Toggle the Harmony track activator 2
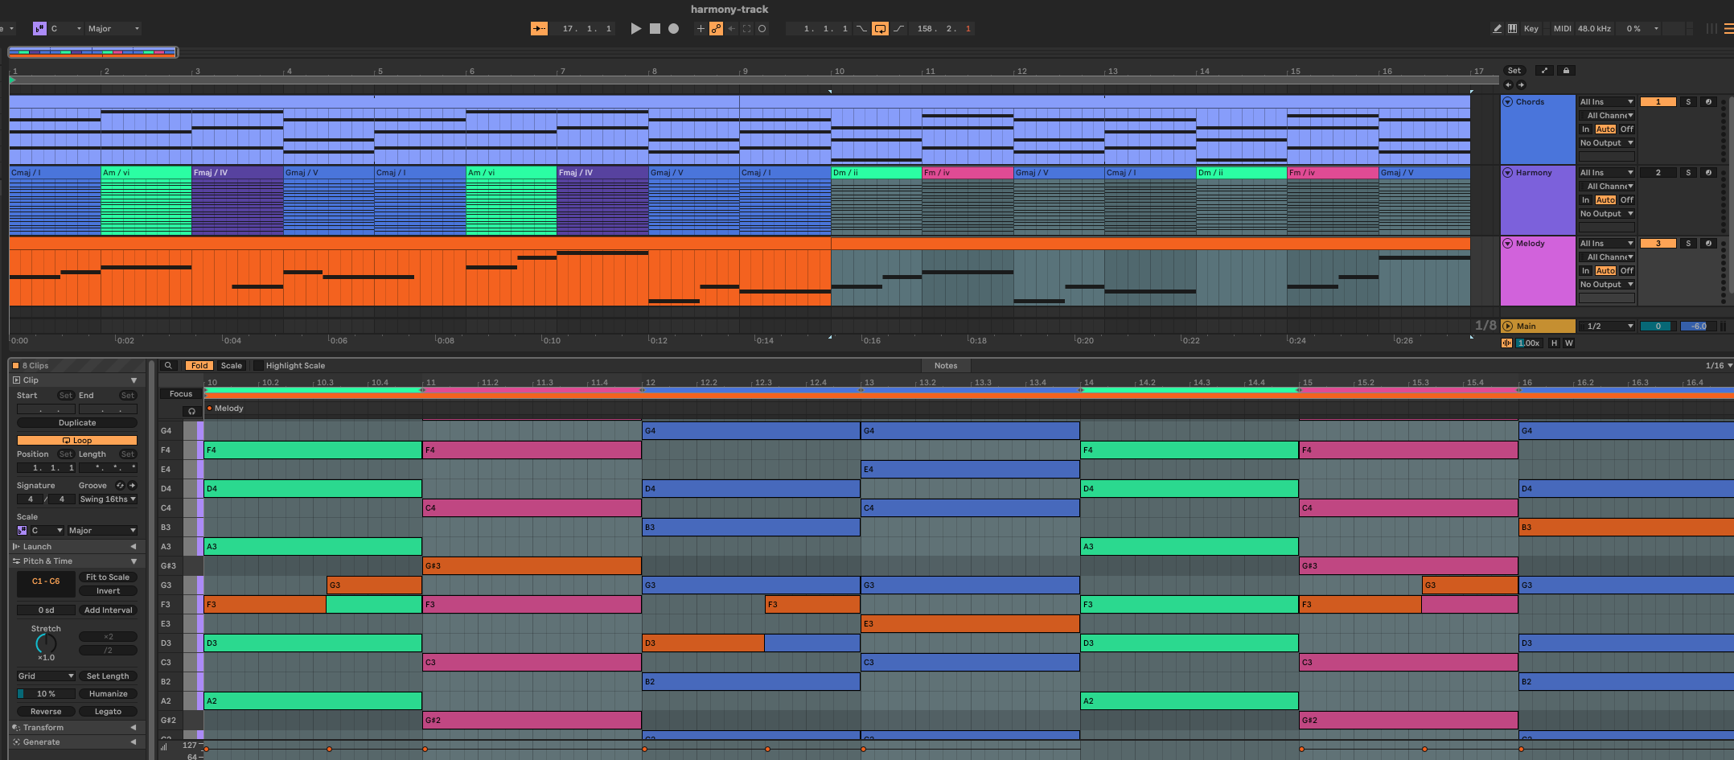Image resolution: width=1734 pixels, height=760 pixels. tap(1658, 173)
